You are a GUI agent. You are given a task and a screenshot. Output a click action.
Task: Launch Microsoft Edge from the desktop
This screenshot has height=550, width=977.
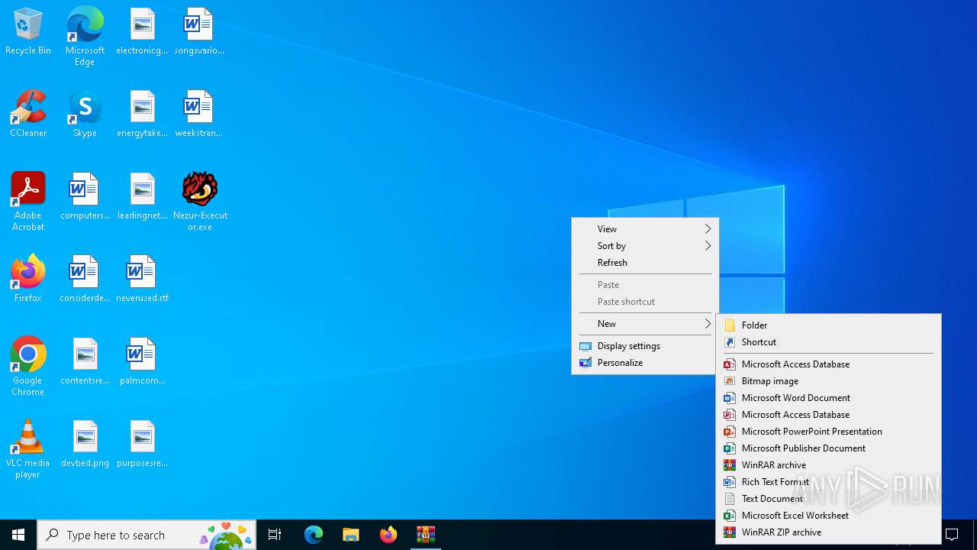[85, 37]
